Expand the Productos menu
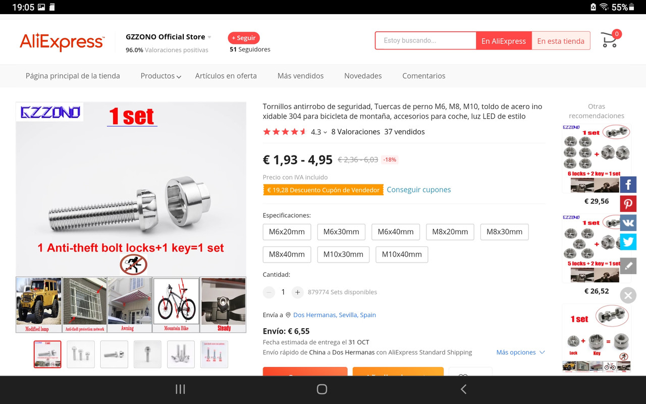This screenshot has width=646, height=404. (160, 76)
